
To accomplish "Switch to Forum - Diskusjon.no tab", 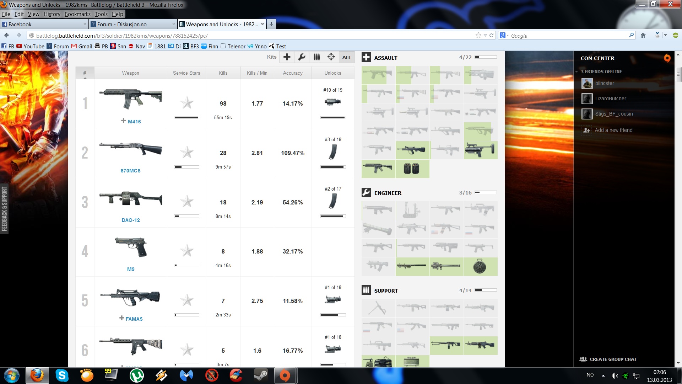I will [x=132, y=24].
